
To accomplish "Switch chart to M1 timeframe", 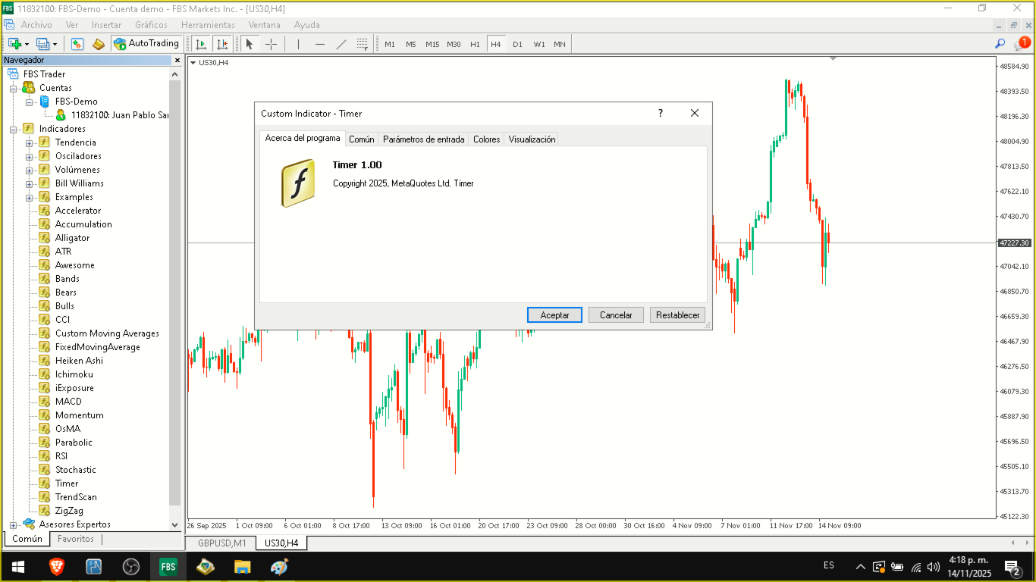I will [390, 44].
